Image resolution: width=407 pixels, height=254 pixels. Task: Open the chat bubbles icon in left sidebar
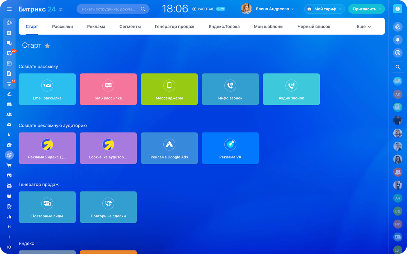9,43
